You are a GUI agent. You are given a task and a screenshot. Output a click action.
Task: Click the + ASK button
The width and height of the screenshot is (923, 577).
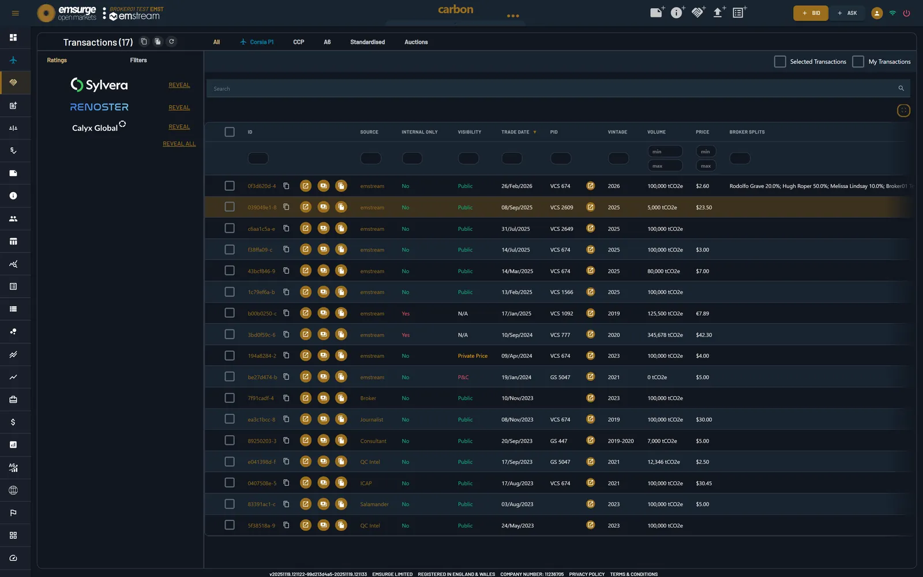click(847, 13)
